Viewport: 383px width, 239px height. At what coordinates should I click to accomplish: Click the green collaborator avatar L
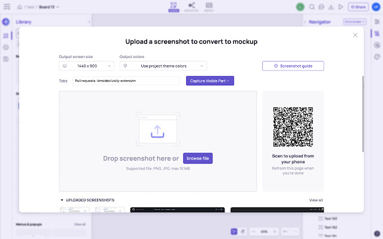click(300, 7)
